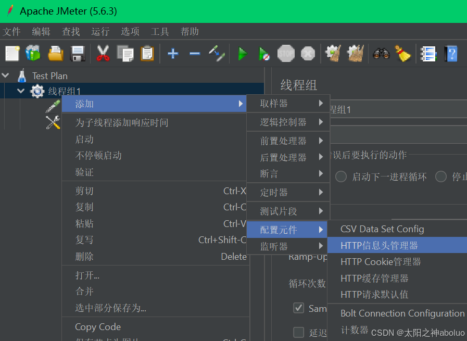Screen dimensions: 467x341
Task: Click the Paste clipboard icon
Action: click(x=147, y=54)
